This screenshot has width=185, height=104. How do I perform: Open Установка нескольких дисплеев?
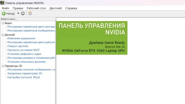pos(26,62)
